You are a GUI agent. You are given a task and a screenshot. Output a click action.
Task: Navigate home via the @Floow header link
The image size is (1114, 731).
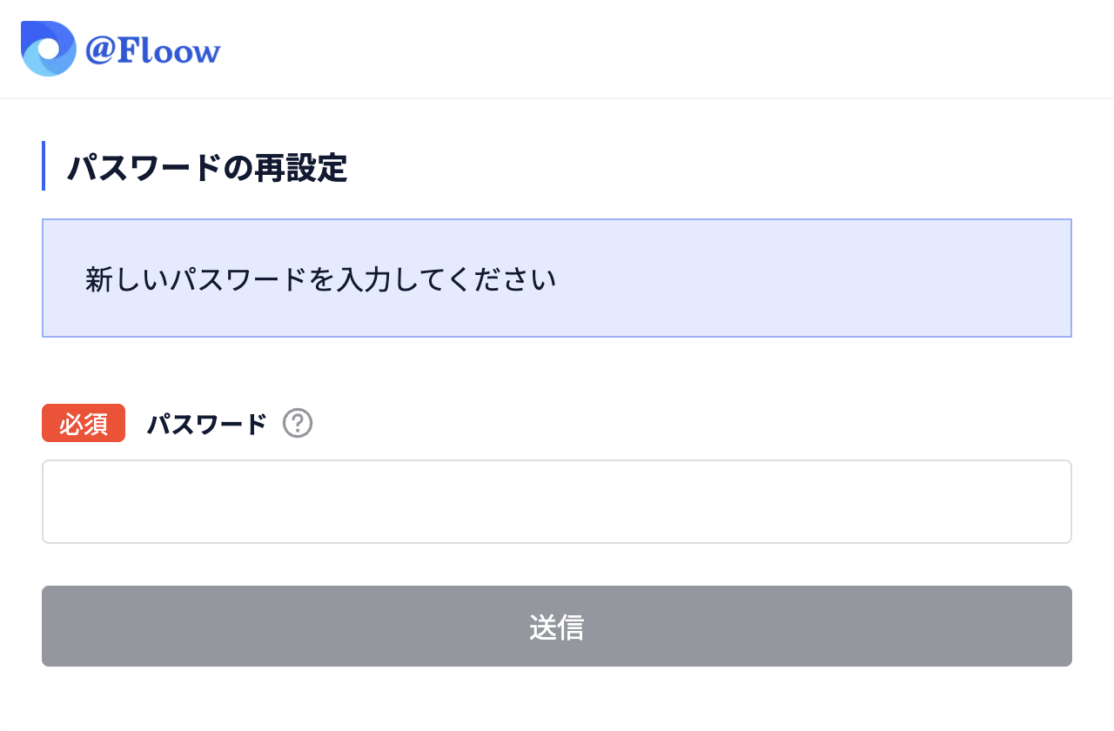coord(122,49)
